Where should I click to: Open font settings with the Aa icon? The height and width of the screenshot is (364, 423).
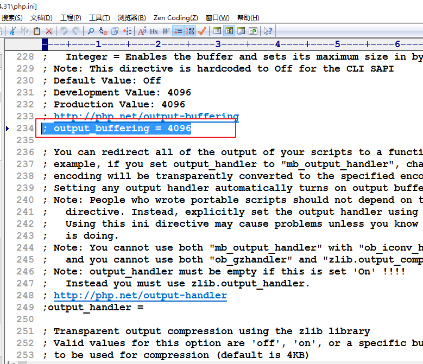[142, 31]
